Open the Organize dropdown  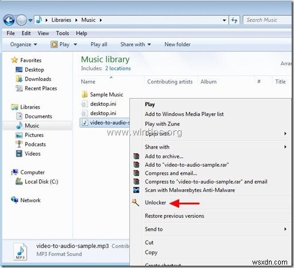pos(23,45)
